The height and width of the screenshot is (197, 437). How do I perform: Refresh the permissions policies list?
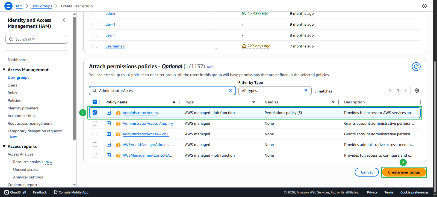(416, 67)
